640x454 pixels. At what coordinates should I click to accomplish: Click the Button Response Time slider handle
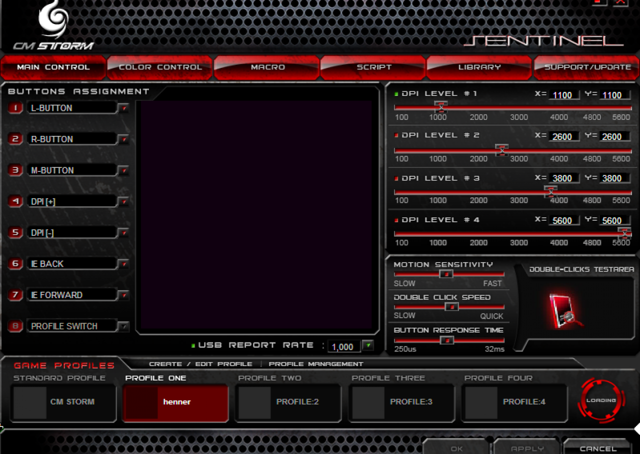[447, 340]
